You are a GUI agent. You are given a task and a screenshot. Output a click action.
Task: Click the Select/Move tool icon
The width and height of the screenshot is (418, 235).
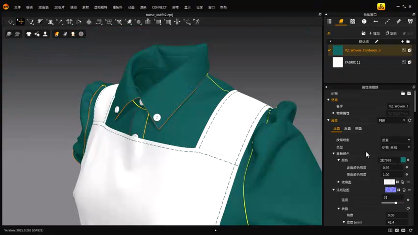tap(20, 22)
